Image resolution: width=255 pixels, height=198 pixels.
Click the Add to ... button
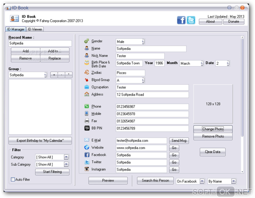55,51
